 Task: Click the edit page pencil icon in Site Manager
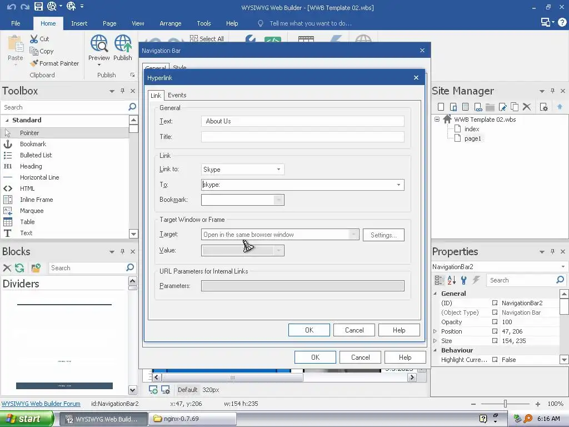point(502,107)
